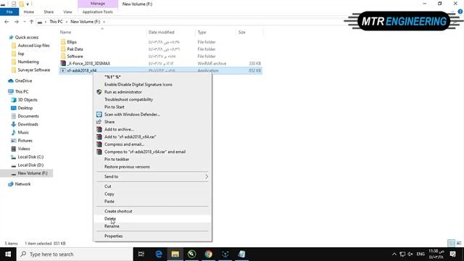
Task: Open recent locations dropdown arrow
Action: (x=24, y=22)
